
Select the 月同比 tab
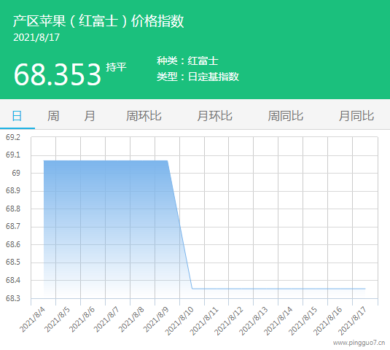click(356, 116)
